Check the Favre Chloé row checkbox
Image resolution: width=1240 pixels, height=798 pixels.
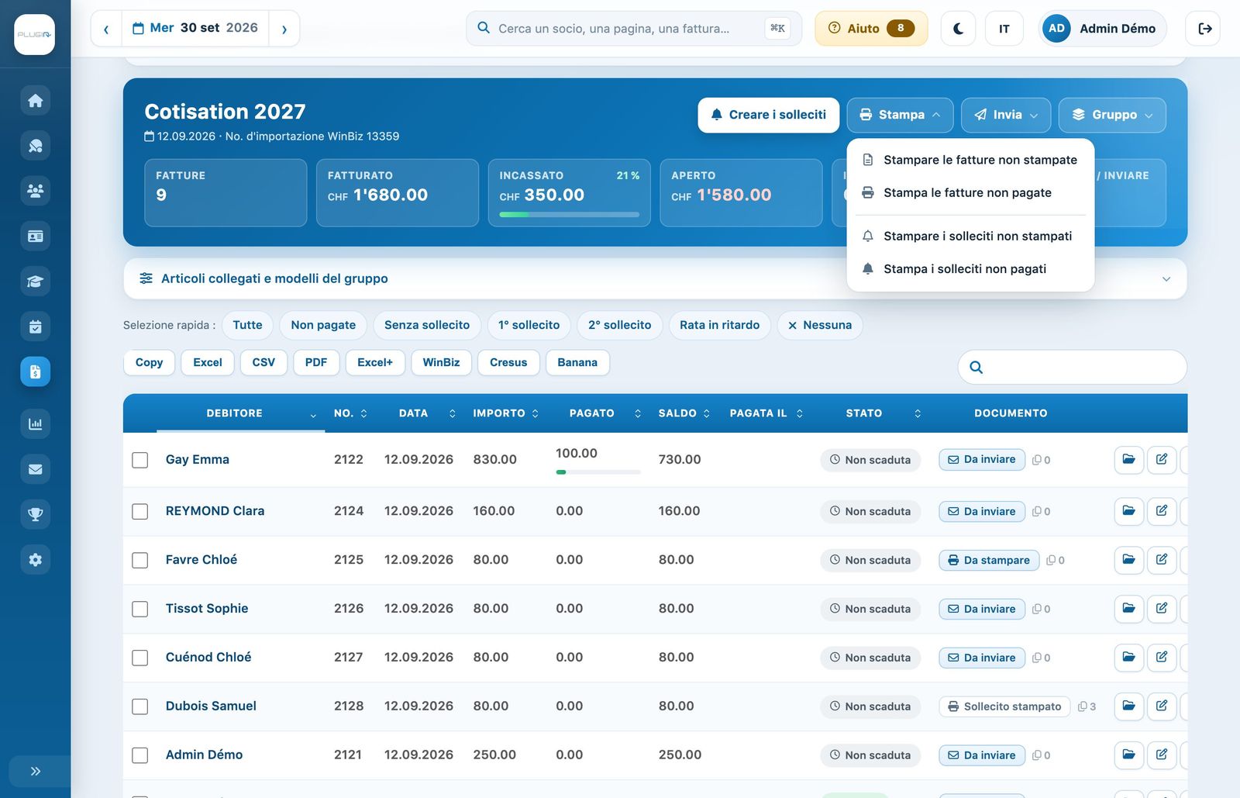pyautogui.click(x=140, y=561)
